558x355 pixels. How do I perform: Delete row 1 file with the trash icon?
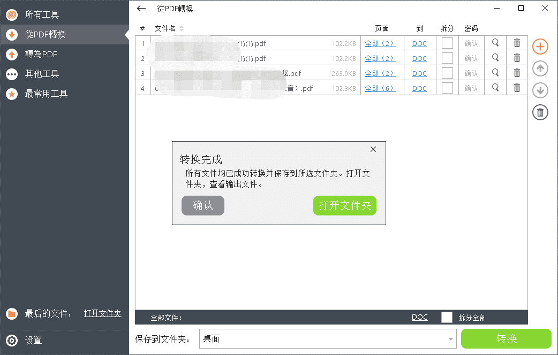point(517,43)
